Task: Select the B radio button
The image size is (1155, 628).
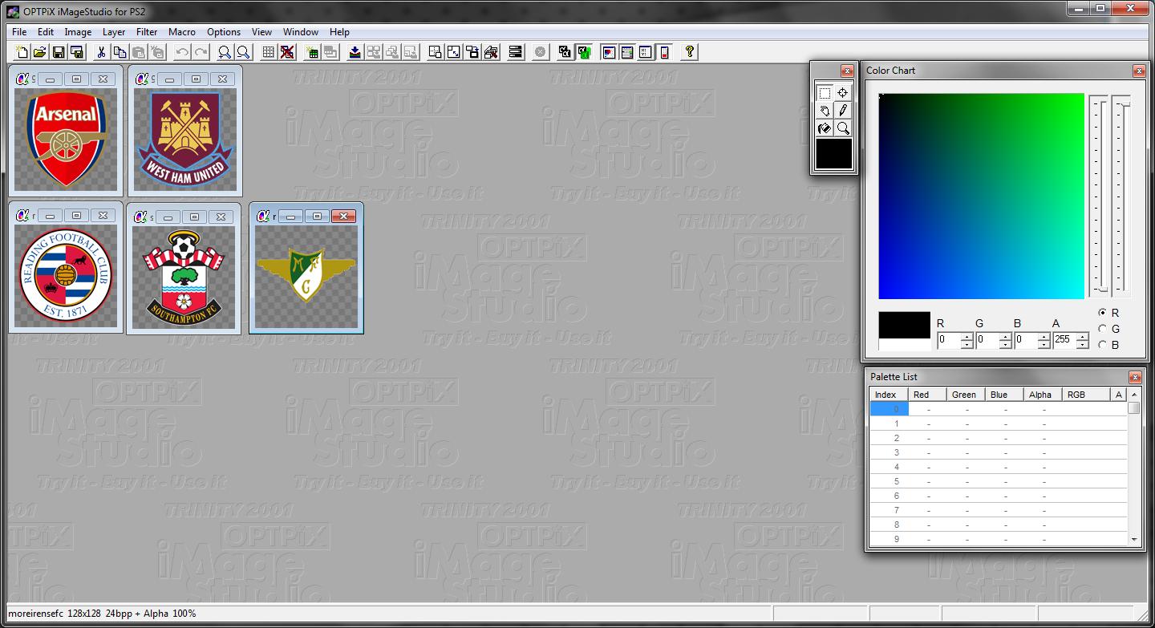Action: tap(1102, 345)
